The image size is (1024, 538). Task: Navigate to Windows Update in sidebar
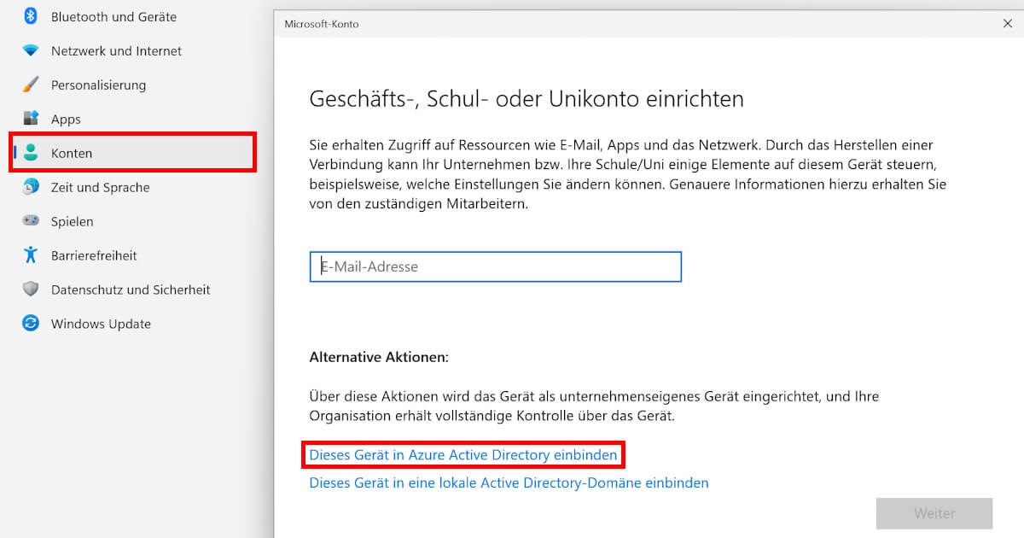(102, 324)
